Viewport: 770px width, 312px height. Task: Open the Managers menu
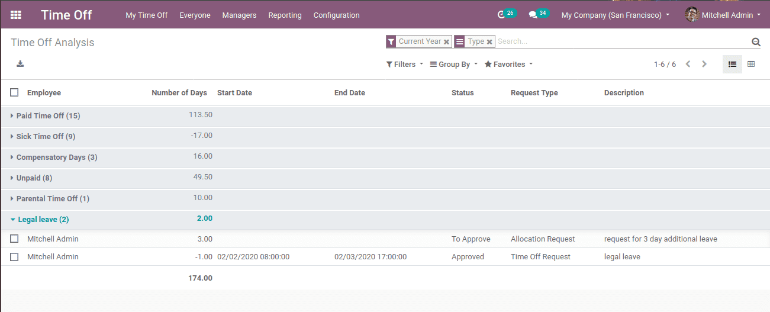point(239,15)
